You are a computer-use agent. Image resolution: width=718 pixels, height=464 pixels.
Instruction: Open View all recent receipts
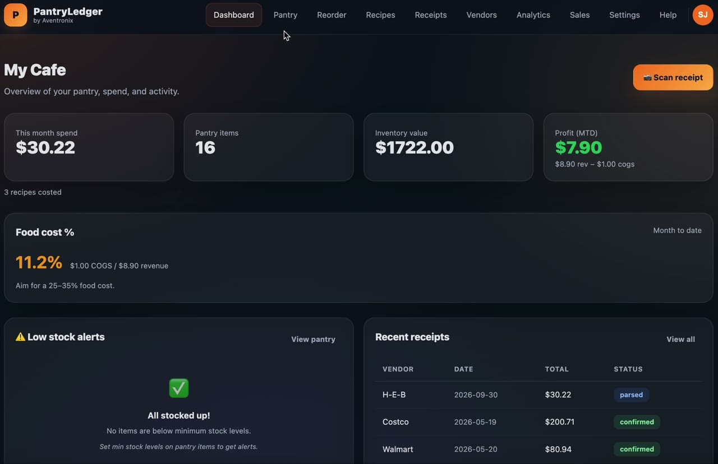680,339
